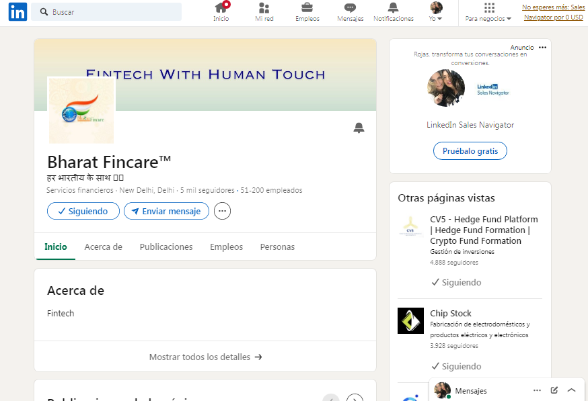Expand Para negocios grid menu
The image size is (588, 401).
click(x=488, y=11)
